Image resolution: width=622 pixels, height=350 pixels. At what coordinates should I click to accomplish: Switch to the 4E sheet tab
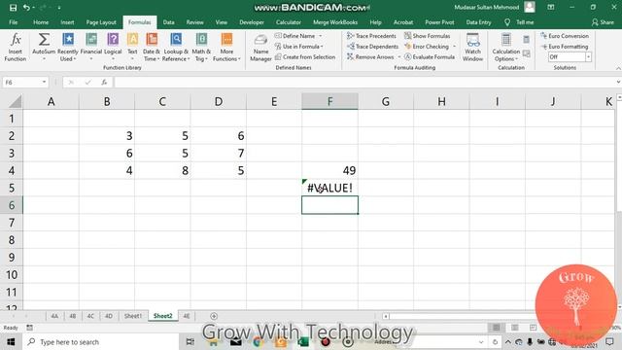[x=186, y=316]
